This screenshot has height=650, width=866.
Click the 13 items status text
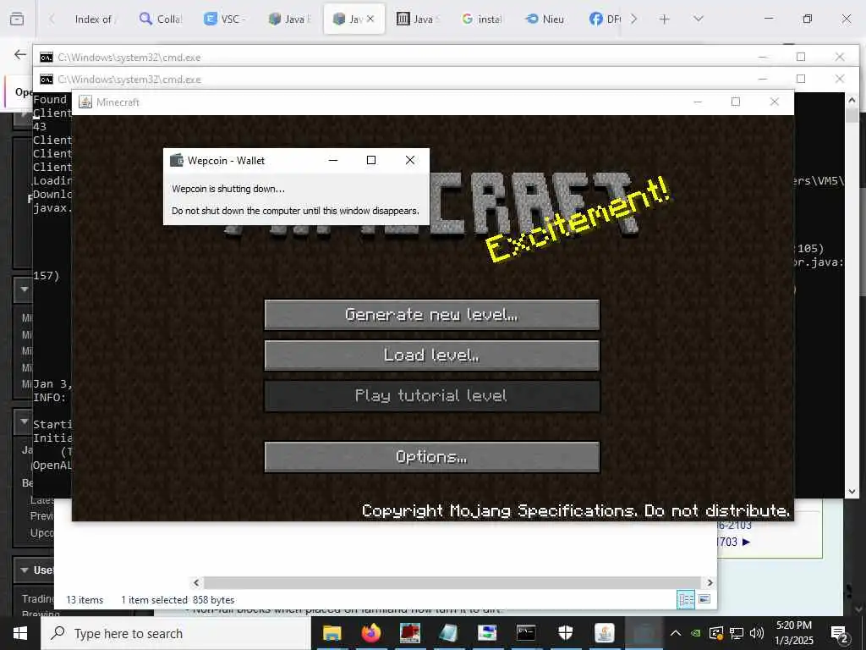pos(85,600)
